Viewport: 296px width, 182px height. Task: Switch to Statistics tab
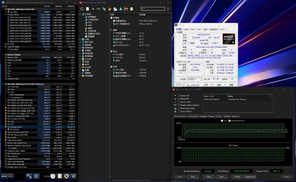(235, 116)
